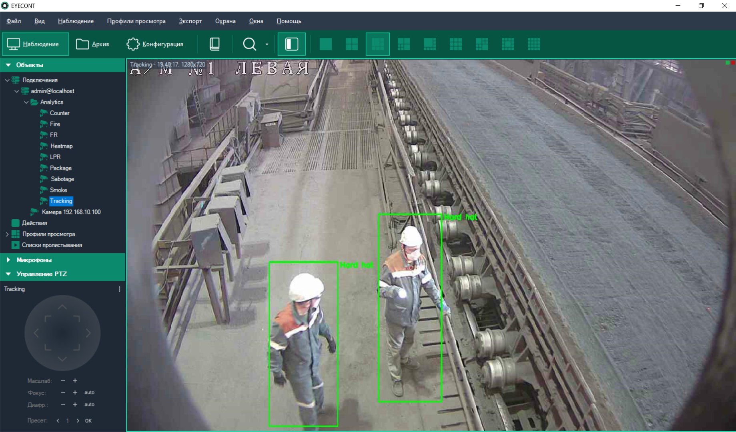Toggle auto diaphragm for PTZ
This screenshot has width=736, height=432.
(89, 404)
